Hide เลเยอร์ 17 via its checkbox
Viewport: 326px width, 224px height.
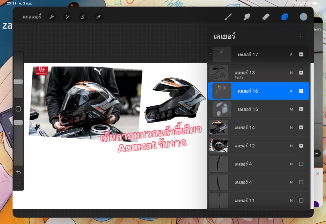point(301,54)
